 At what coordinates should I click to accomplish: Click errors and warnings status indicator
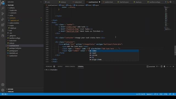tap(5, 94)
